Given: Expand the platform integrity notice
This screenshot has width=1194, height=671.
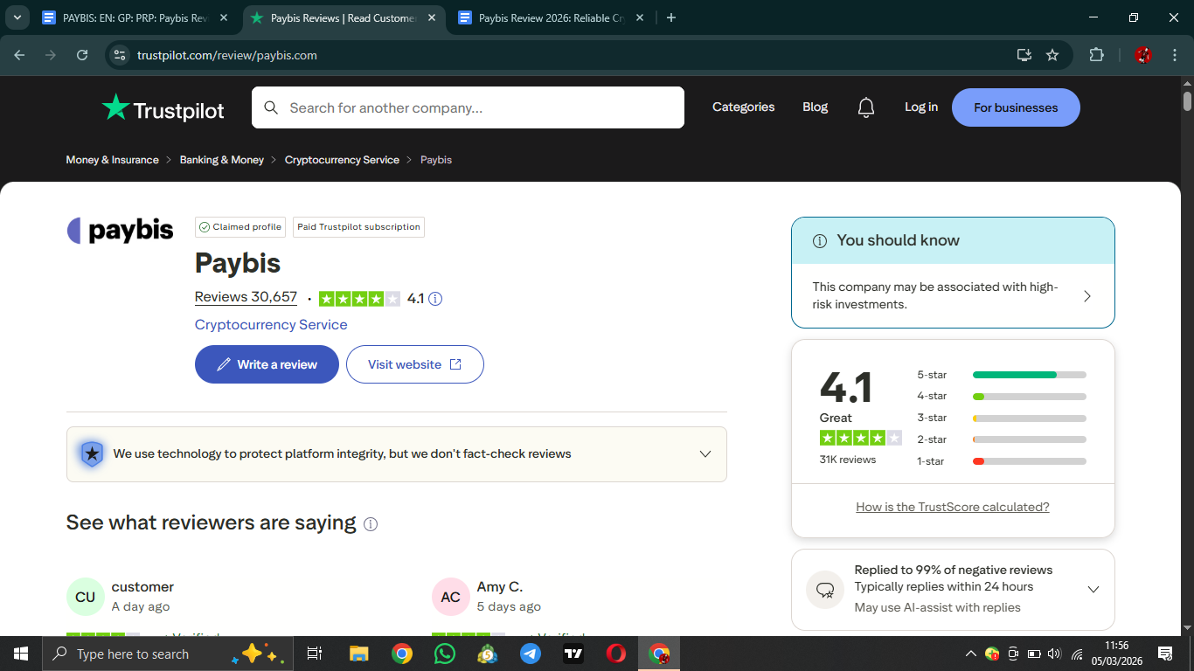Looking at the screenshot, I should coord(705,454).
